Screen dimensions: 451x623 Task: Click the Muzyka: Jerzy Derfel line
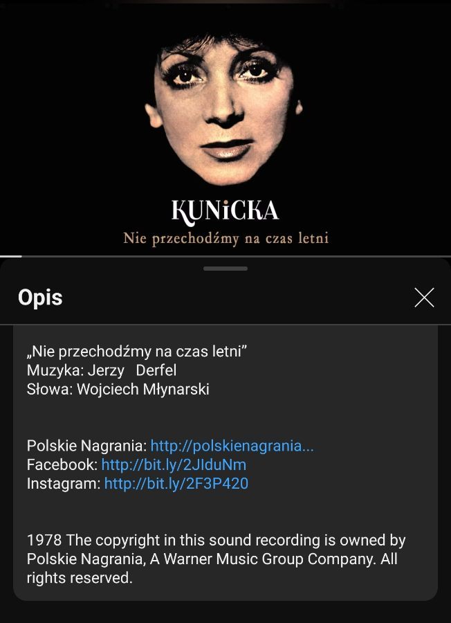tap(102, 370)
